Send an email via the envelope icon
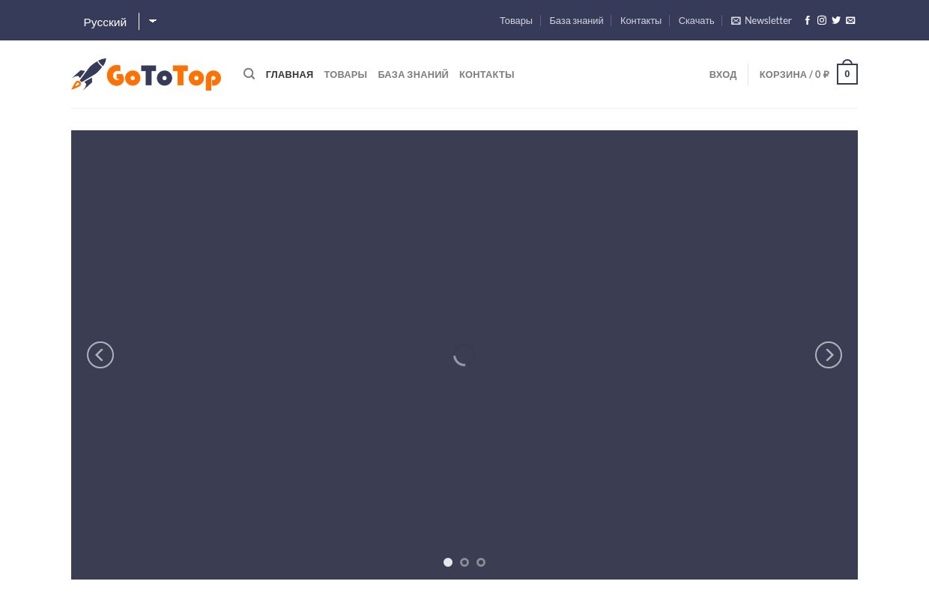929x599 pixels. coord(850,20)
